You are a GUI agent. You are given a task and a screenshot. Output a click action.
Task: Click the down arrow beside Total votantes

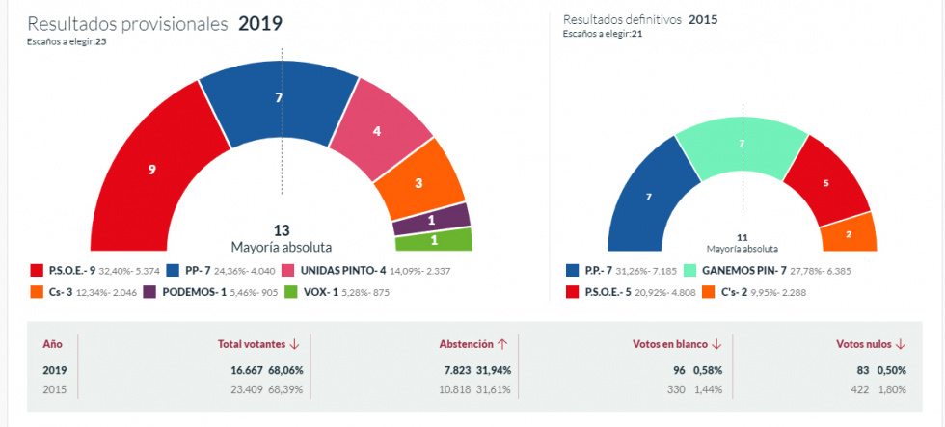(294, 344)
